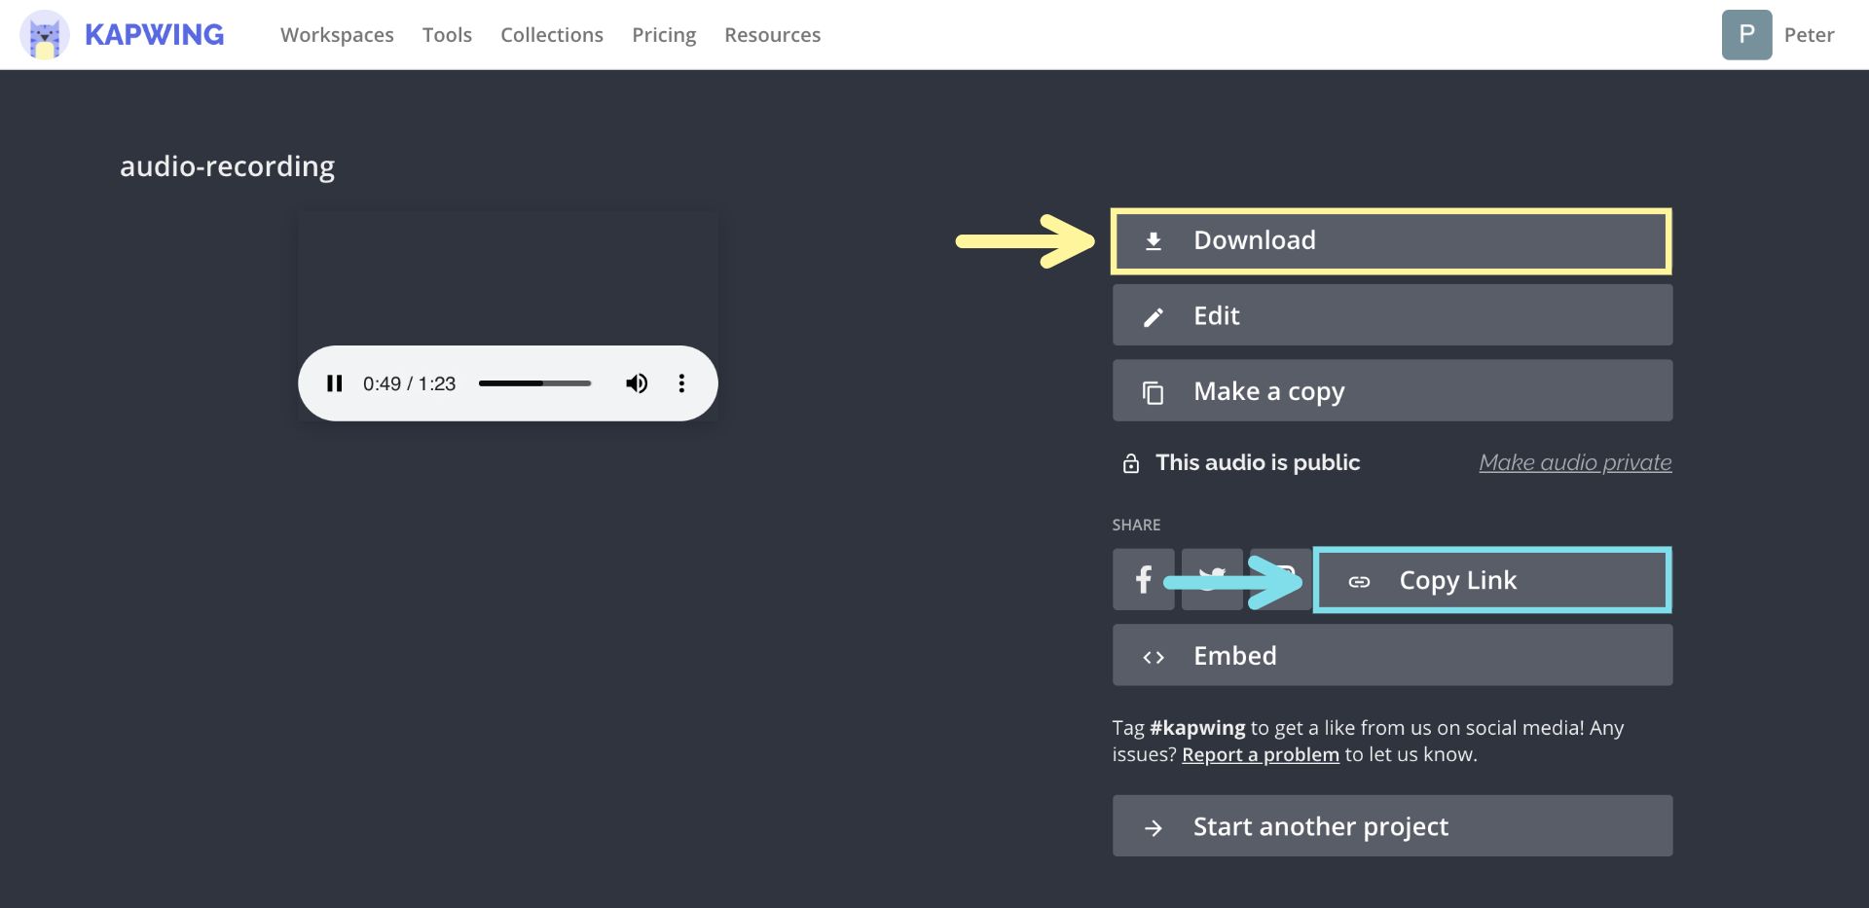
Task: Open the audio player three-dot options menu
Action: click(x=681, y=383)
